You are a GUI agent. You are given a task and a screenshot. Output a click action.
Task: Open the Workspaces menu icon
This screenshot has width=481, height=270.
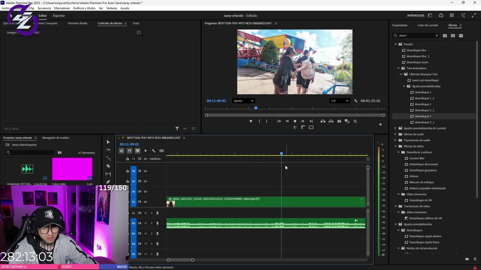(430, 15)
